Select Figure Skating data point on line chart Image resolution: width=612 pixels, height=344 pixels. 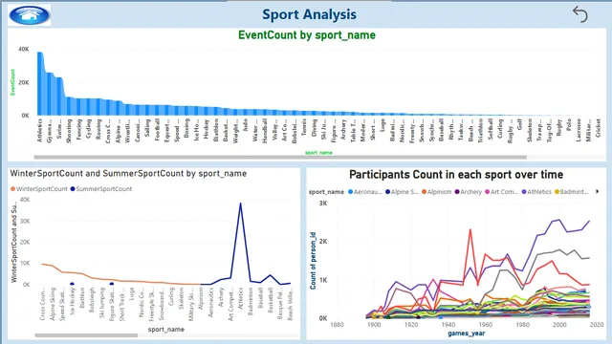[x=112, y=285]
